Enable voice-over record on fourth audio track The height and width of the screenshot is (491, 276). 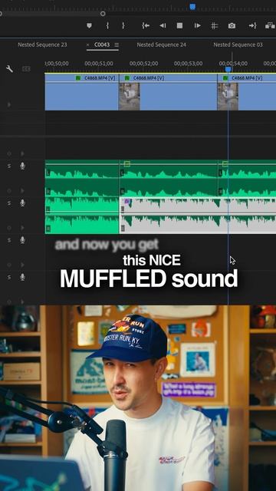[x=22, y=277]
